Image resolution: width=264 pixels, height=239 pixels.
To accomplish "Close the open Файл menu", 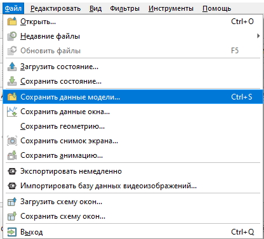I will coord(13,8).
